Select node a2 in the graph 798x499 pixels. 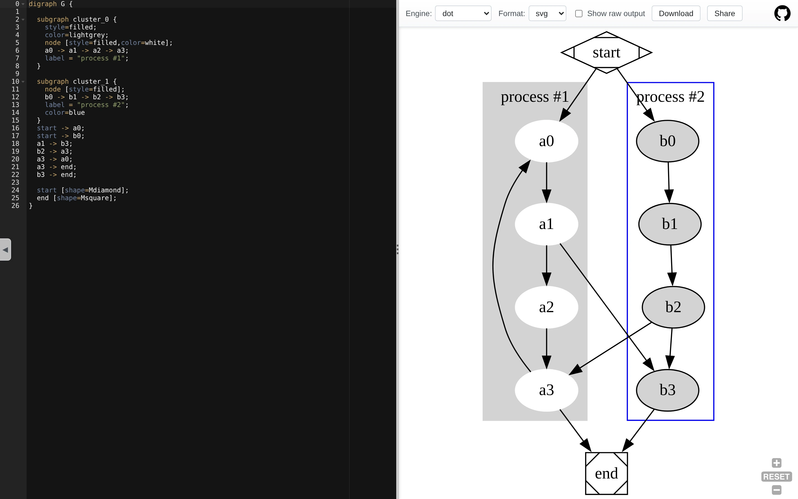[x=546, y=307]
